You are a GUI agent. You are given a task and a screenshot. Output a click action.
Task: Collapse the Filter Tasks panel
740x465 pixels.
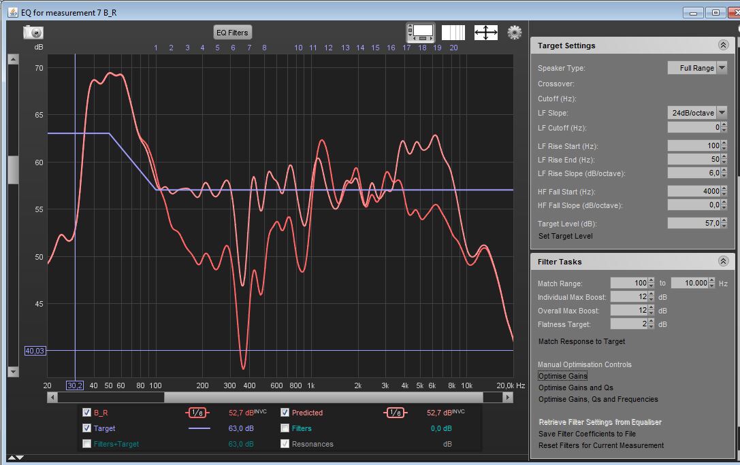(x=723, y=261)
